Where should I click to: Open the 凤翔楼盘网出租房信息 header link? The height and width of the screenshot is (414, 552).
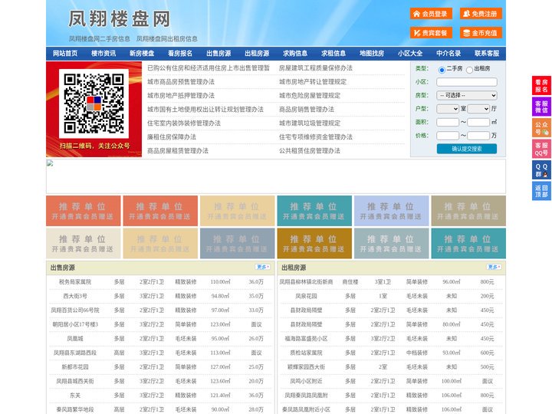coord(167,39)
